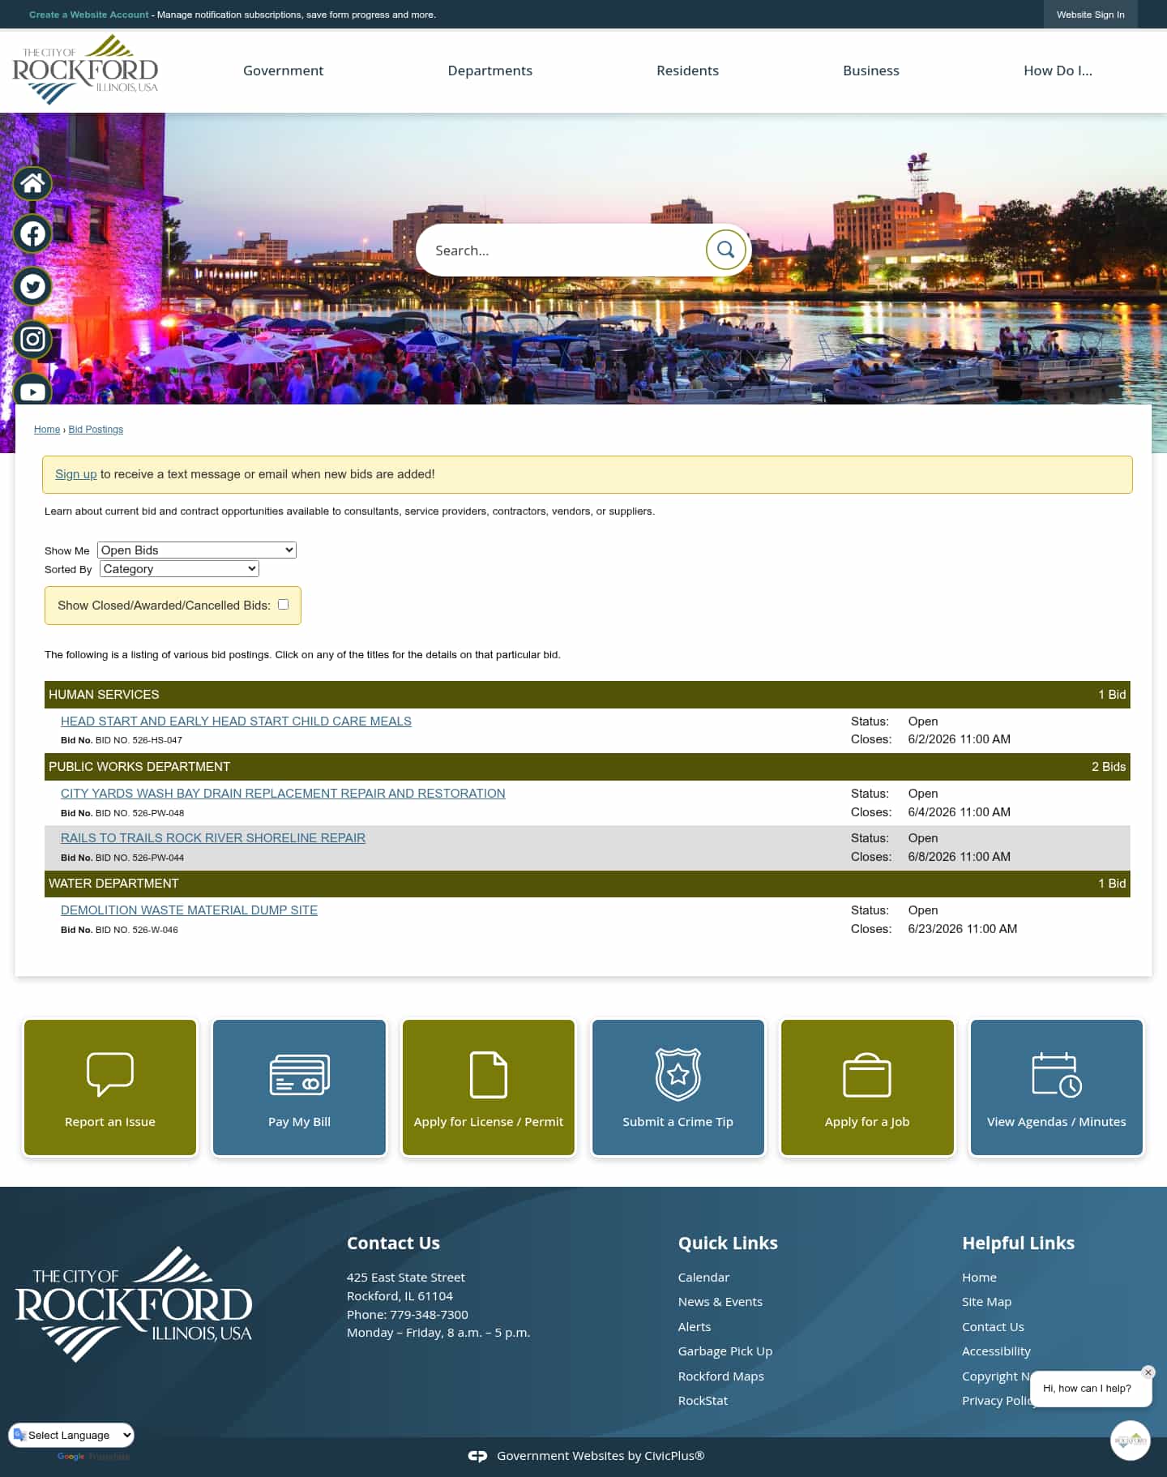Open RockStat quick link
Image resolution: width=1167 pixels, height=1477 pixels.
coord(703,1401)
